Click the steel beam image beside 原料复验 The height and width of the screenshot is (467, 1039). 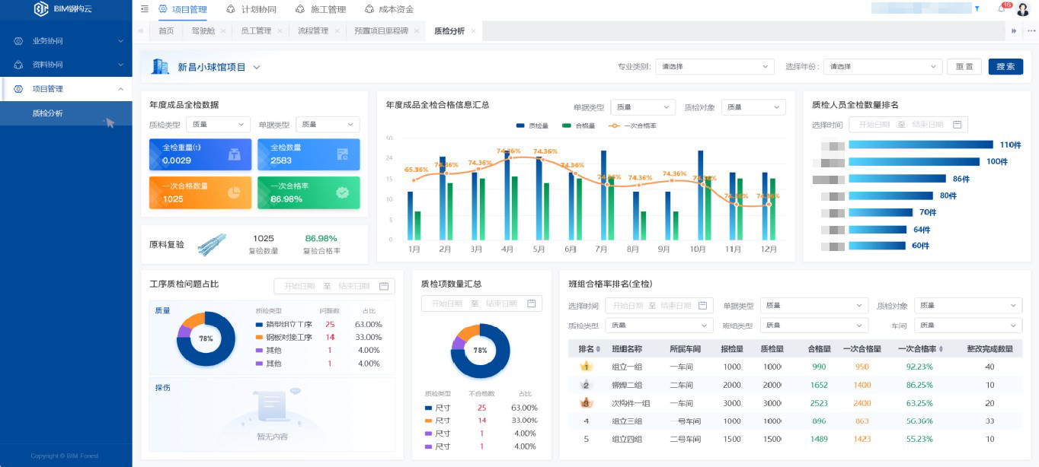[213, 244]
